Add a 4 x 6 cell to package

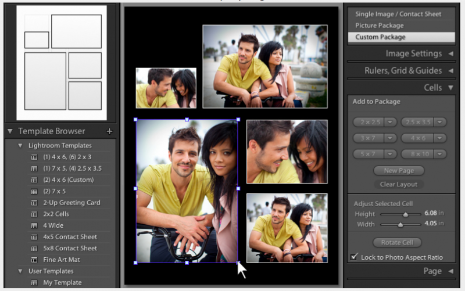click(417, 138)
